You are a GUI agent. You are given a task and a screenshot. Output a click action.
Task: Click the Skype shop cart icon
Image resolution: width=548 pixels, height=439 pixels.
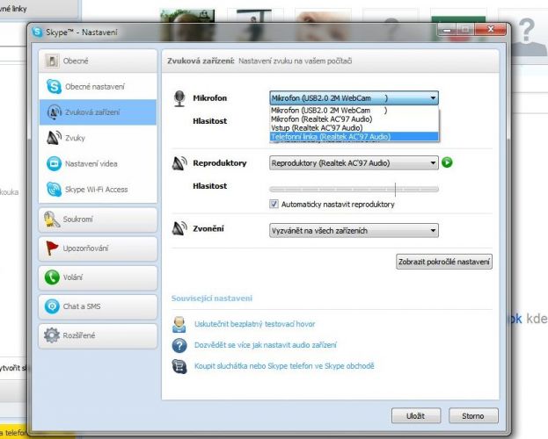tap(179, 366)
